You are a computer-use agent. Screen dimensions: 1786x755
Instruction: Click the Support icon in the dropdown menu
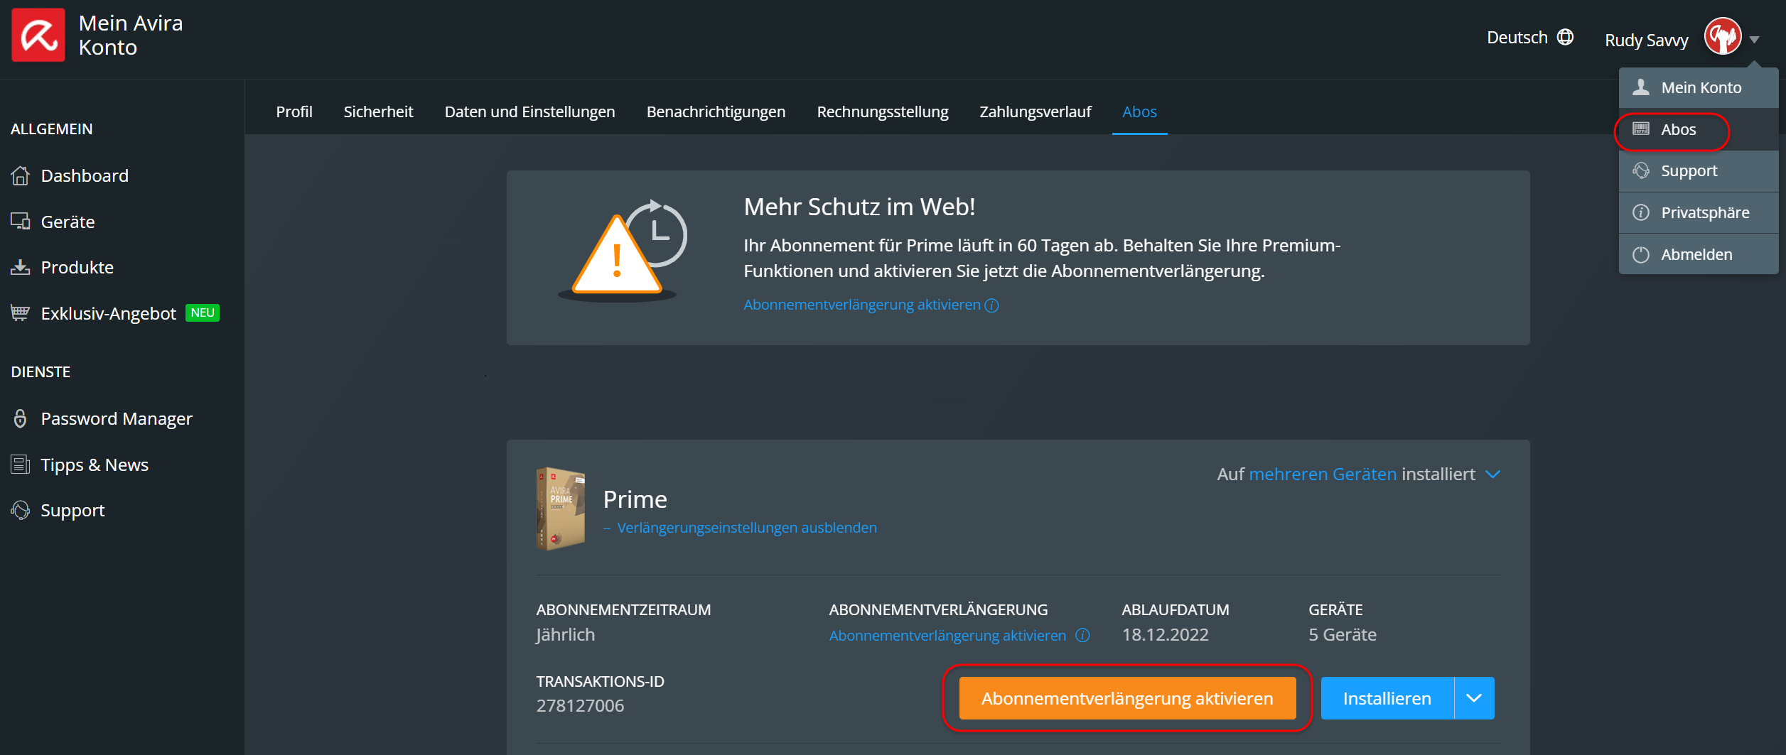click(x=1641, y=170)
